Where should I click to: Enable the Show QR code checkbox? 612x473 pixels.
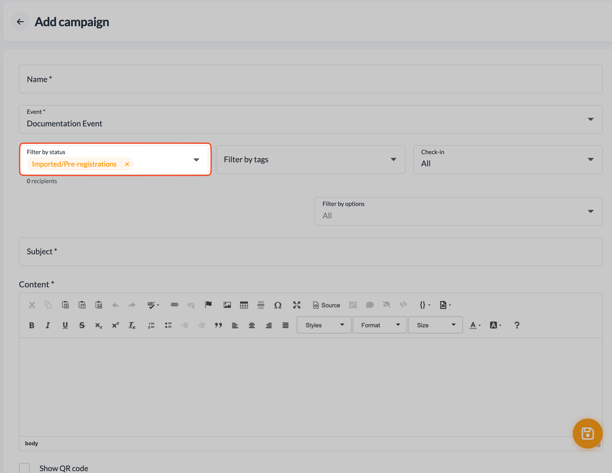(x=24, y=467)
